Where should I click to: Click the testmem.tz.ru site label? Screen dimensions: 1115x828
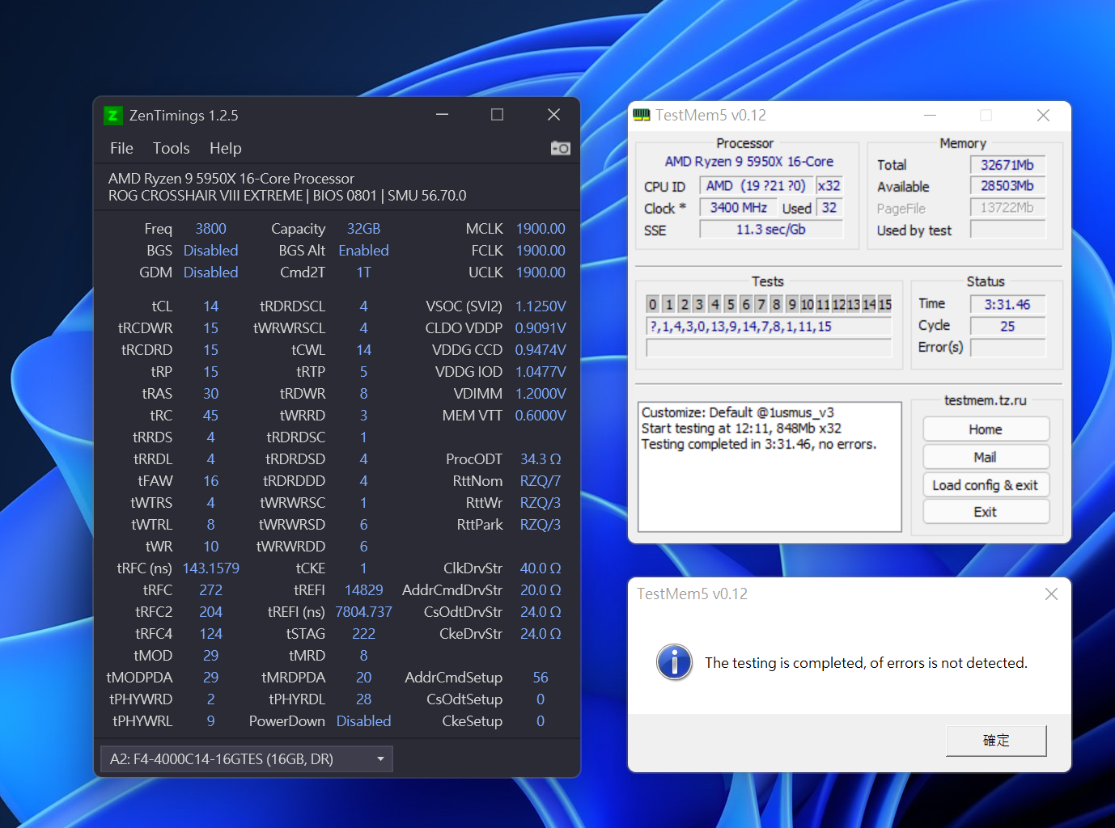[984, 399]
